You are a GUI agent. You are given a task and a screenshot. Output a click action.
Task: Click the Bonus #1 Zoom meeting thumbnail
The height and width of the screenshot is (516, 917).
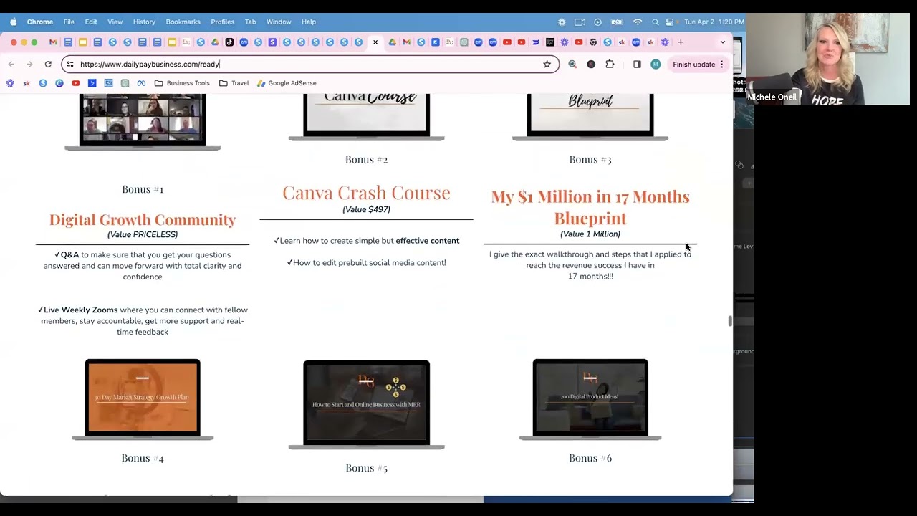(x=143, y=120)
